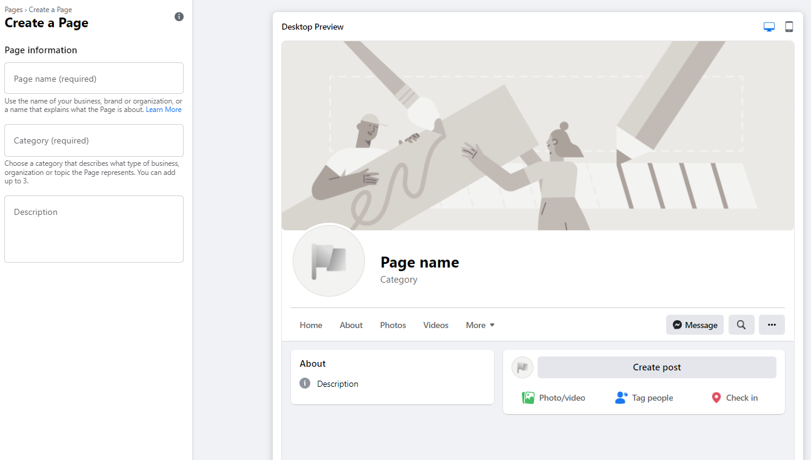The height and width of the screenshot is (460, 811).
Task: Click the Desktop Preview label
Action: [x=313, y=27]
